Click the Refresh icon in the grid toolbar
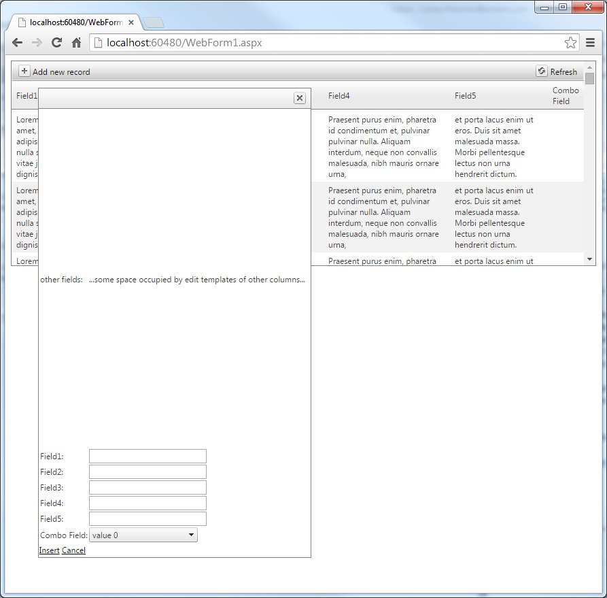 (x=541, y=71)
